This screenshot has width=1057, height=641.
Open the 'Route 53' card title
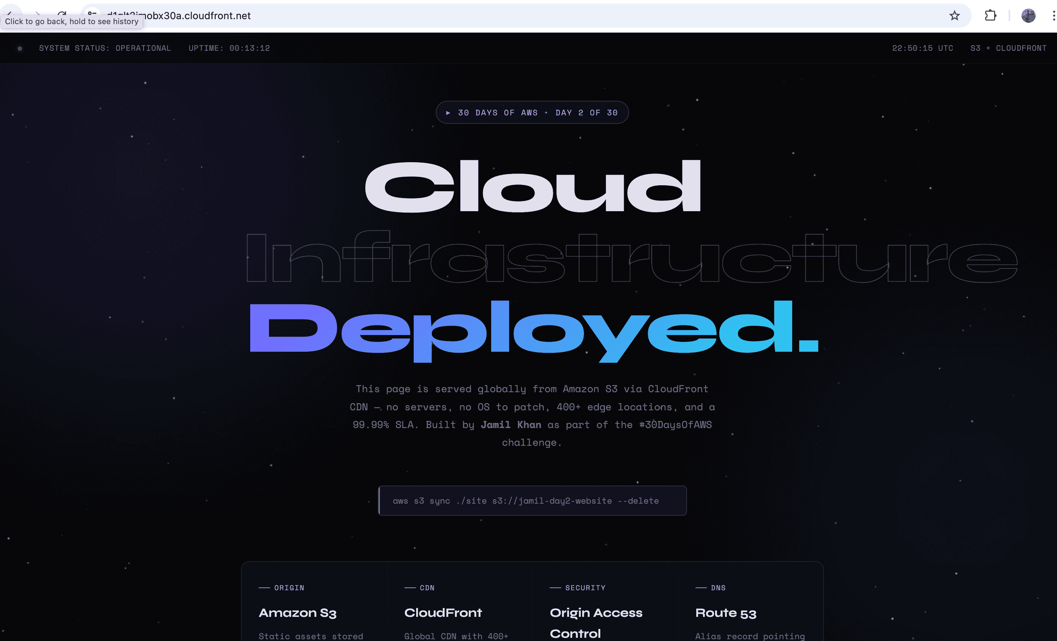pos(726,613)
